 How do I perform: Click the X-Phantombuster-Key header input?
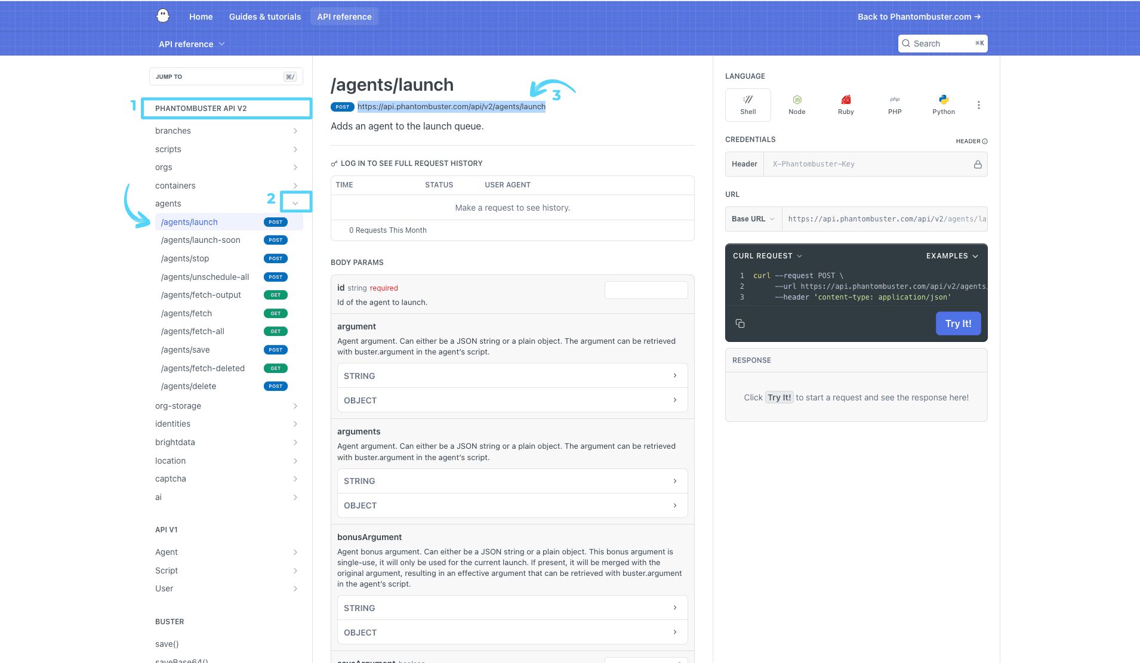pyautogui.click(x=868, y=164)
